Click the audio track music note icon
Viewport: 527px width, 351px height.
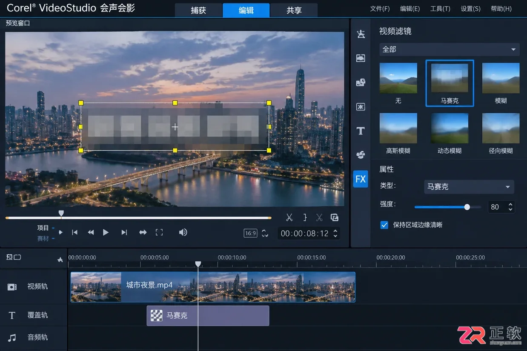pyautogui.click(x=12, y=337)
